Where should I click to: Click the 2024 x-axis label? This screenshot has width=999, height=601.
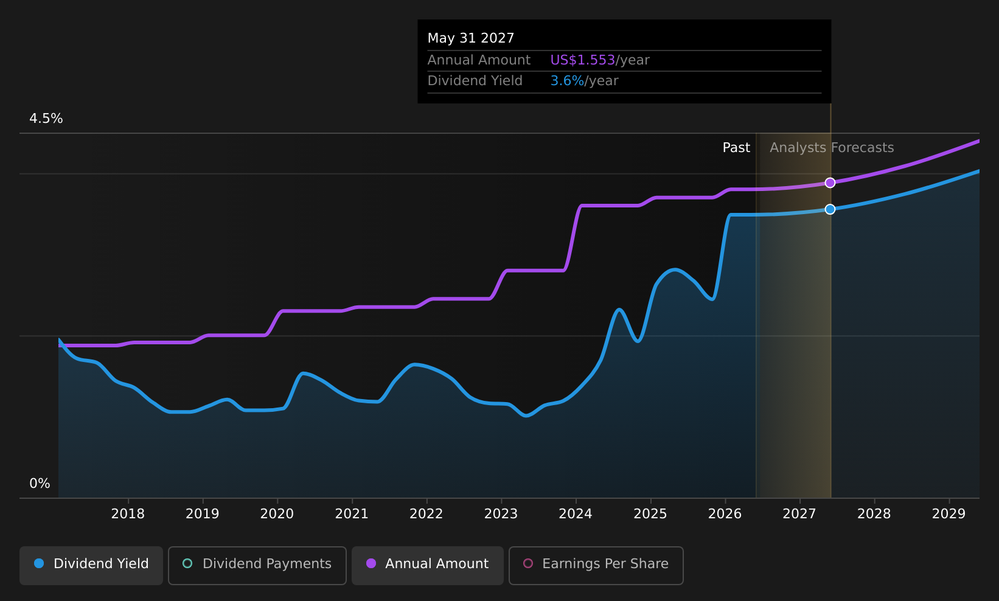(x=576, y=514)
